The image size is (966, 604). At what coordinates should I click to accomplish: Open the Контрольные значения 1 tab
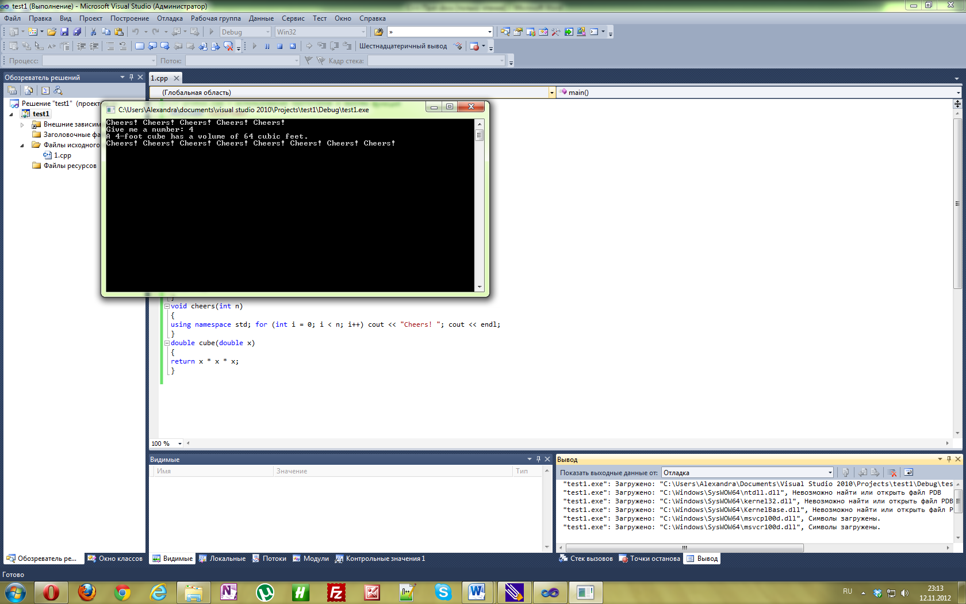coord(380,559)
